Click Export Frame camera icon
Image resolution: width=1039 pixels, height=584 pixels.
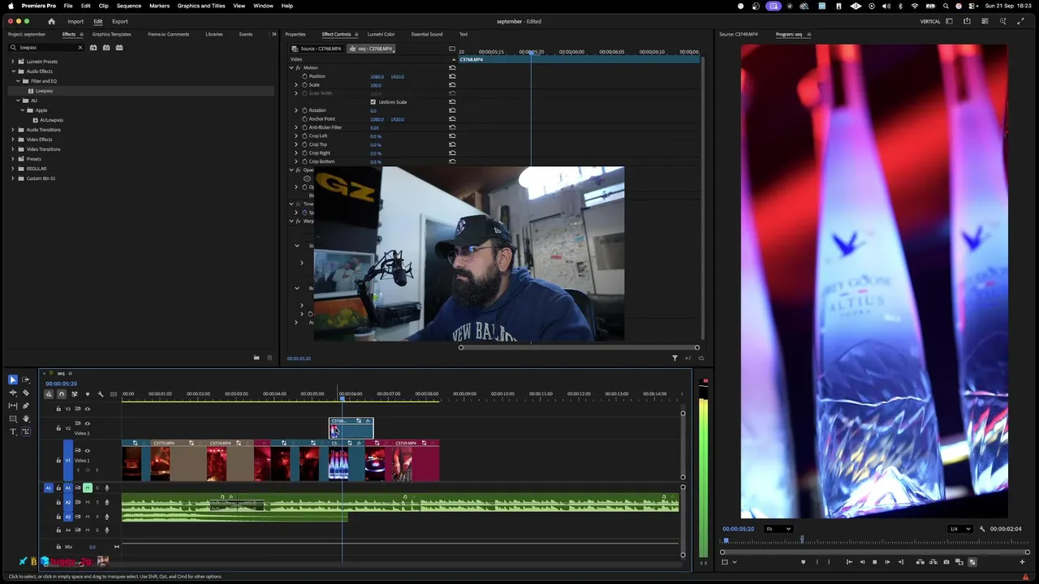[x=946, y=561]
